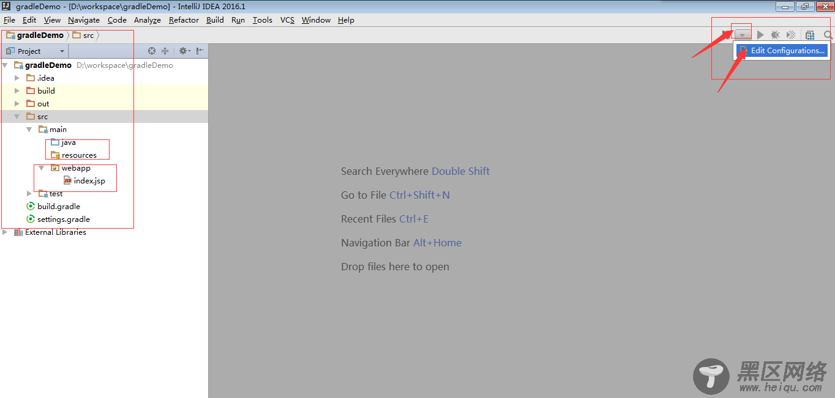Open the Navigate menu
Screen dimensions: 835x398
pos(83,20)
